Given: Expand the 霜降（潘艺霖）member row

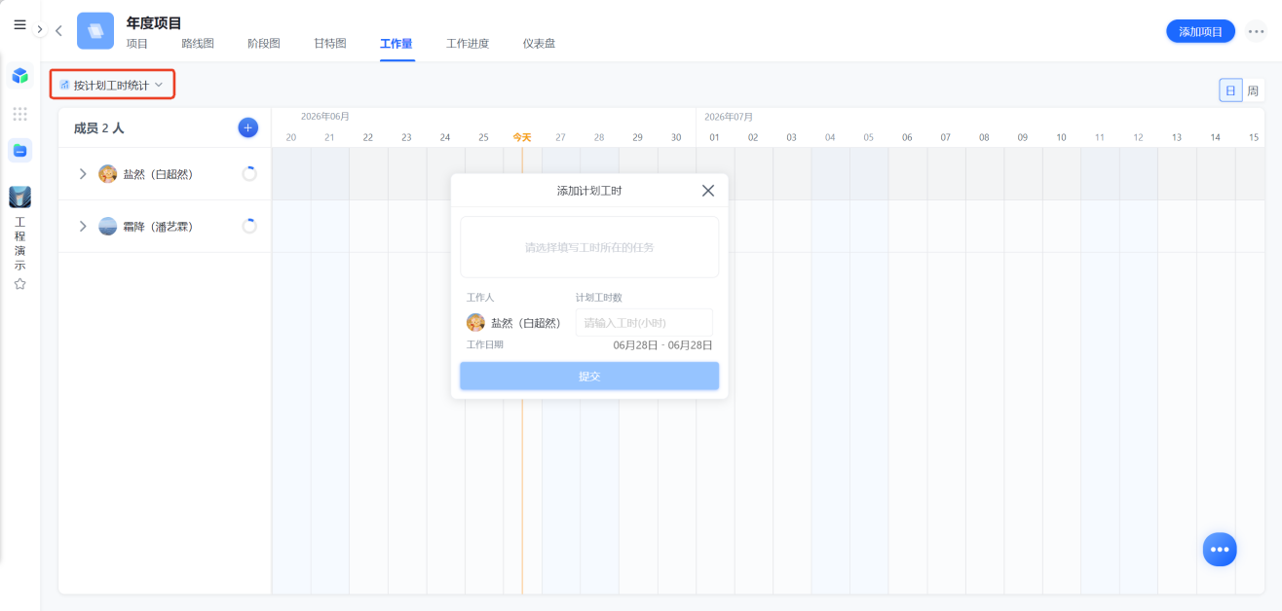Looking at the screenshot, I should 83,226.
